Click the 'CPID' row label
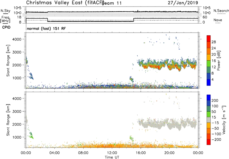229x159 pixels. (x=6, y=27)
